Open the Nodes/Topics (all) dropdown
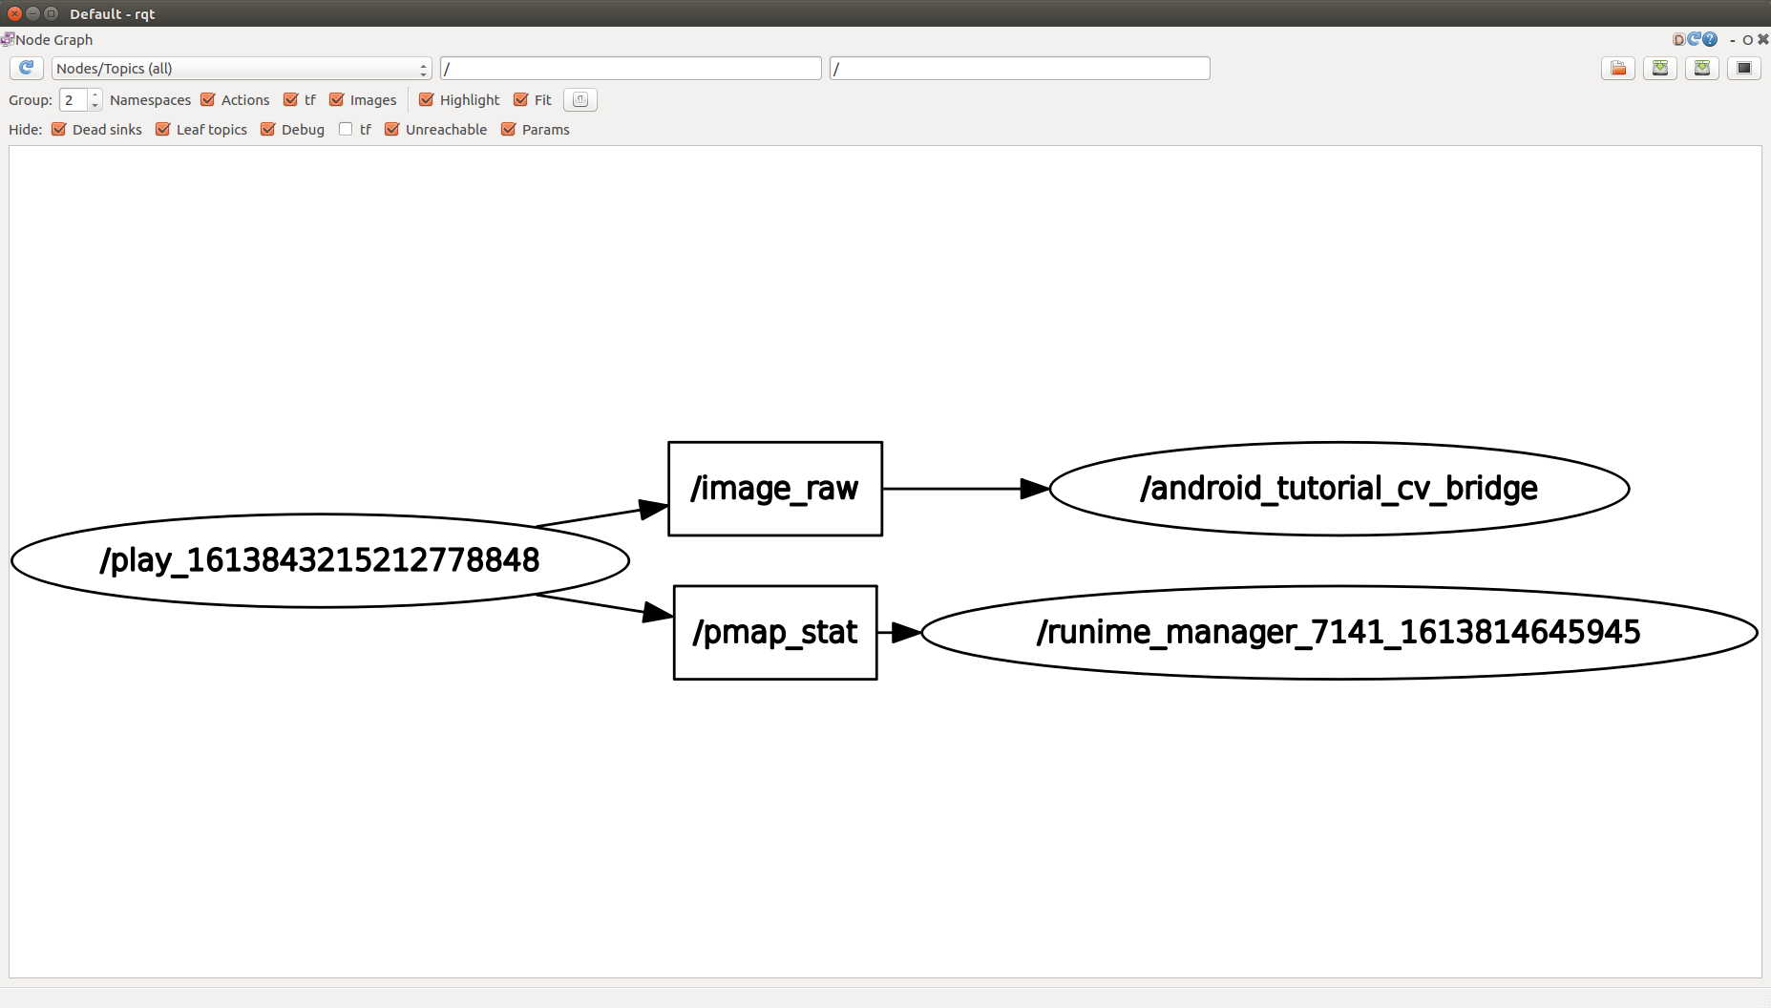The image size is (1771, 1008). [241, 69]
